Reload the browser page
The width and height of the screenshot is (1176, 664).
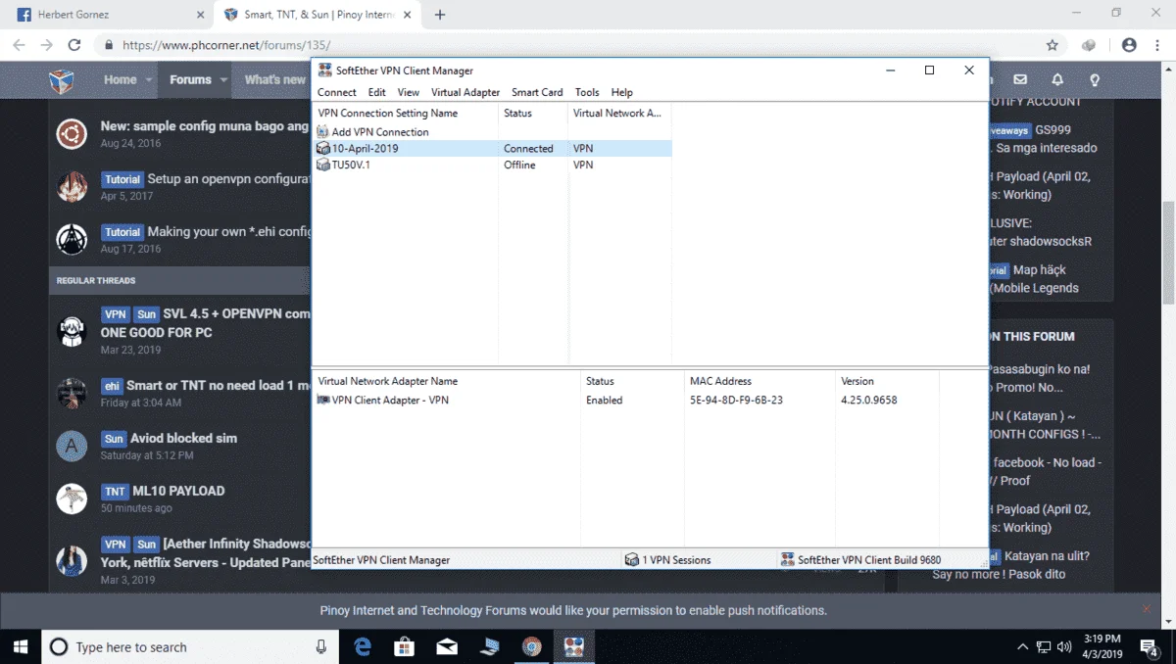coord(73,45)
